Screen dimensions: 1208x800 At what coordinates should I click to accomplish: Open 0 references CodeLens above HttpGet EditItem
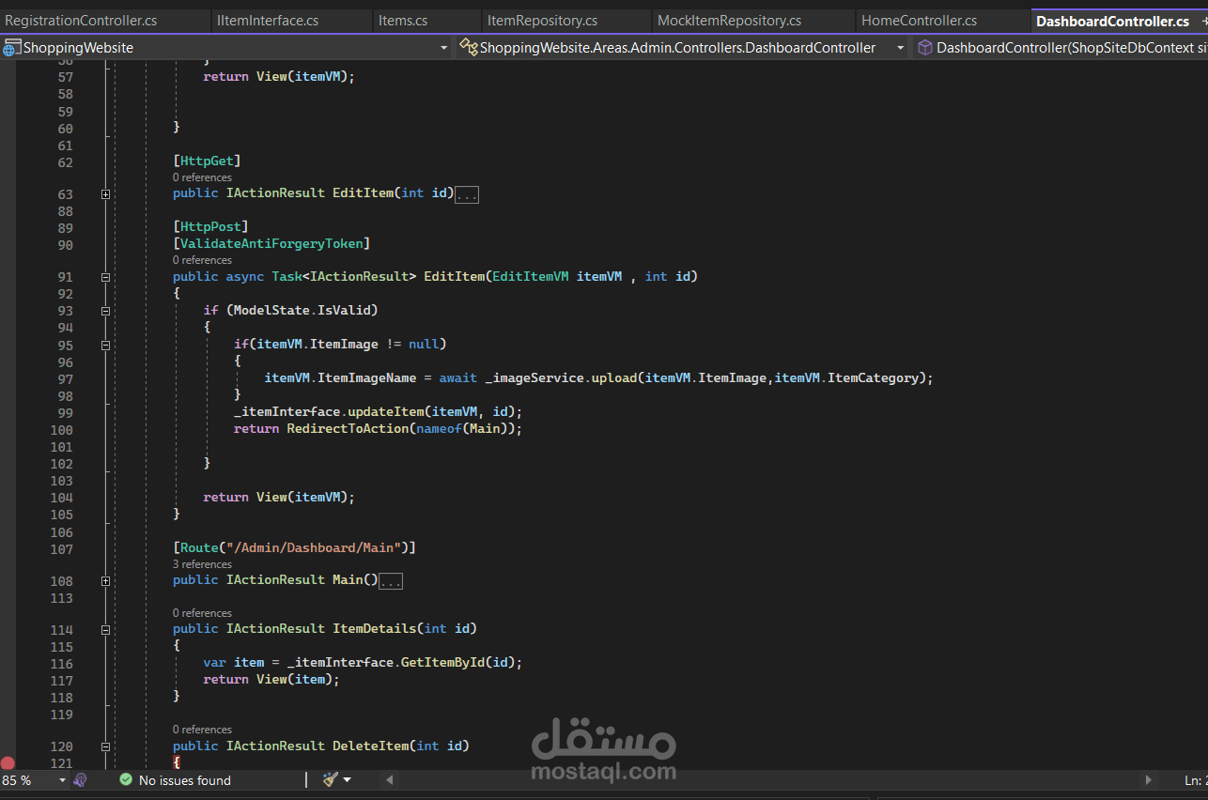[x=202, y=177]
